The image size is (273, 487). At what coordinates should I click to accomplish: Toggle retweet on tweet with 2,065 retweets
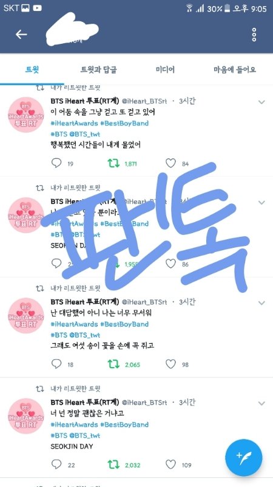113,364
